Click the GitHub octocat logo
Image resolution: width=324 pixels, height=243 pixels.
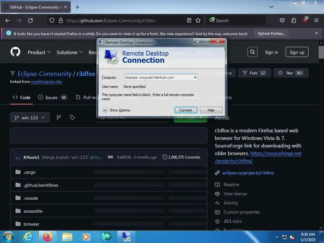(16, 52)
